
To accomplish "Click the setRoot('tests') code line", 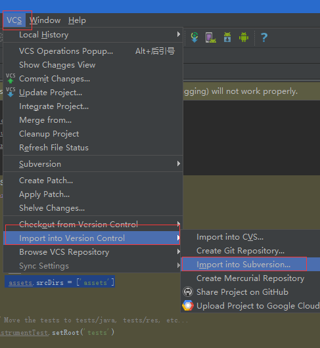I will (x=57, y=332).
